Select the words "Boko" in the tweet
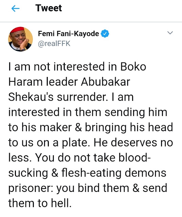Viewport: 182px width, 217px height. (x=133, y=67)
